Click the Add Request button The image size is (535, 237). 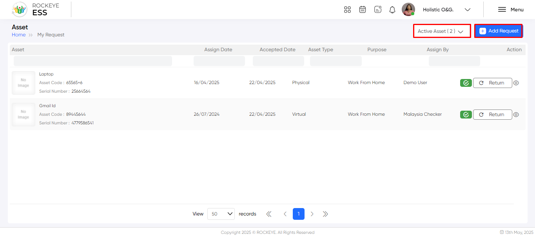499,31
